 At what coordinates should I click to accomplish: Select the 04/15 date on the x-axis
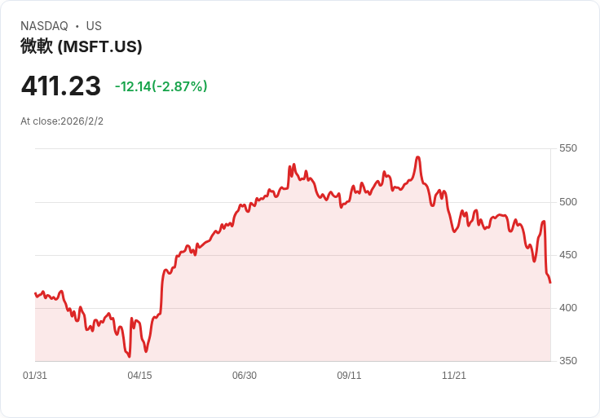pyautogui.click(x=139, y=376)
